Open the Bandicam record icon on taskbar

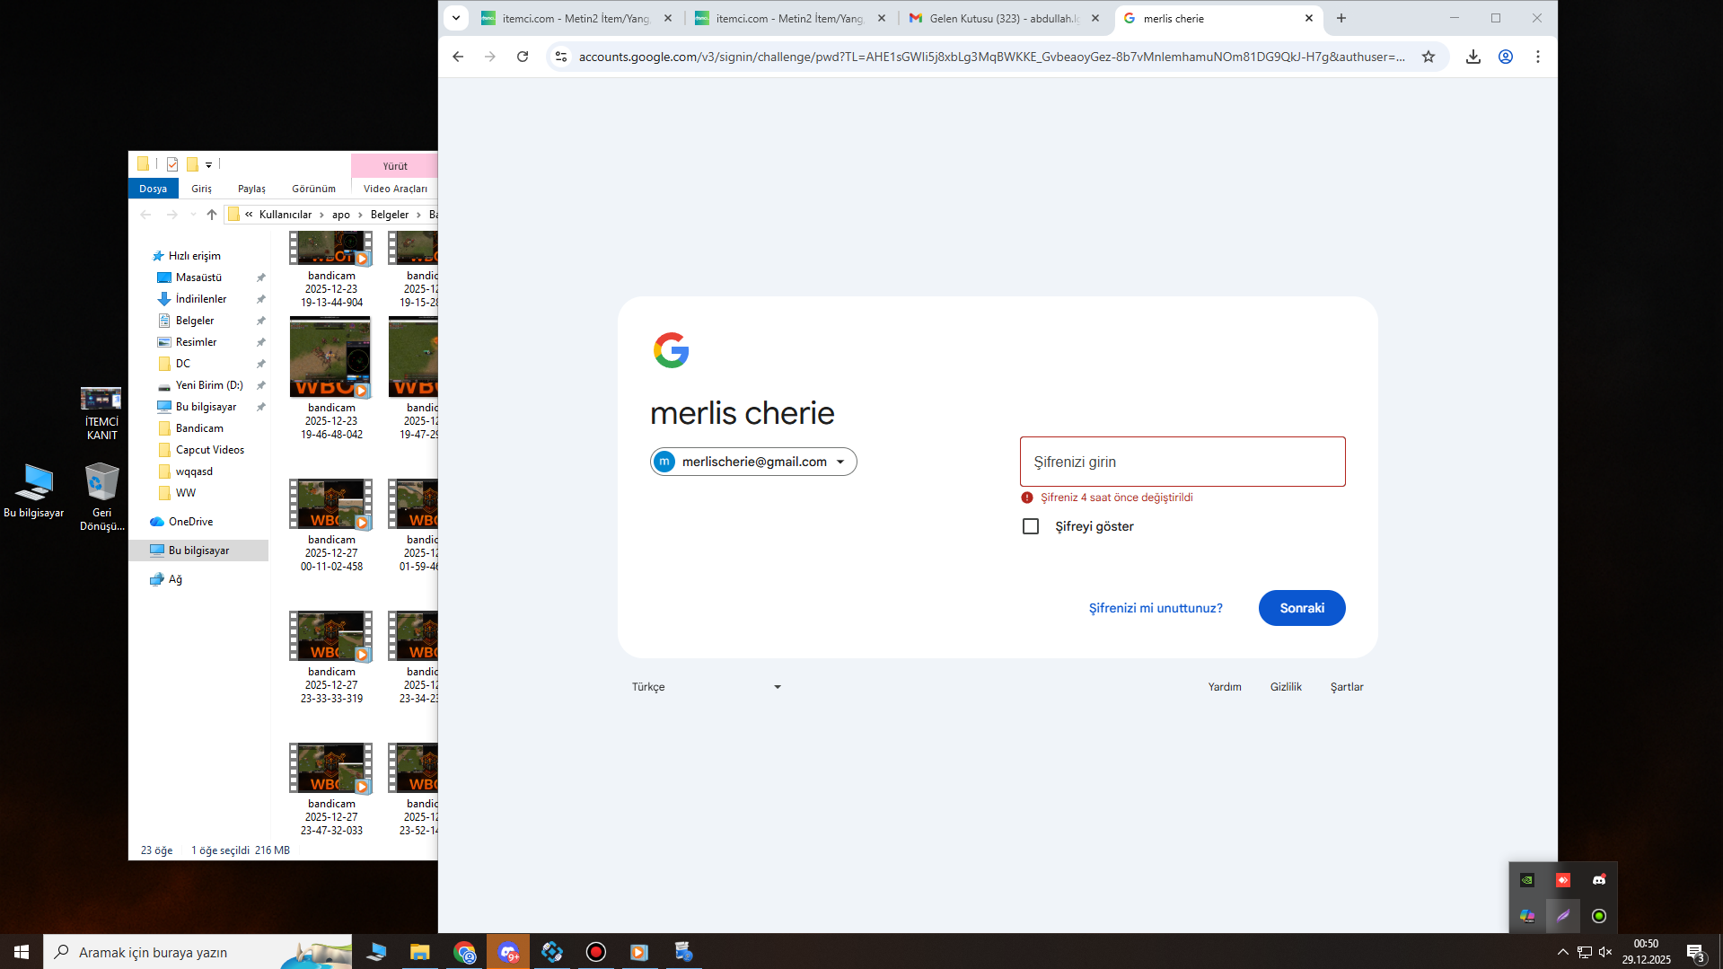(596, 952)
